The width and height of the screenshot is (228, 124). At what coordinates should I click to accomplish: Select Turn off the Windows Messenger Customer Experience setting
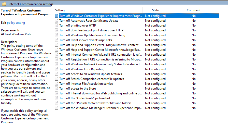click(x=101, y=108)
